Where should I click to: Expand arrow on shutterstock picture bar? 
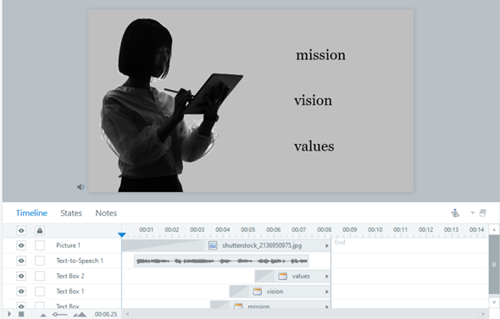point(327,245)
